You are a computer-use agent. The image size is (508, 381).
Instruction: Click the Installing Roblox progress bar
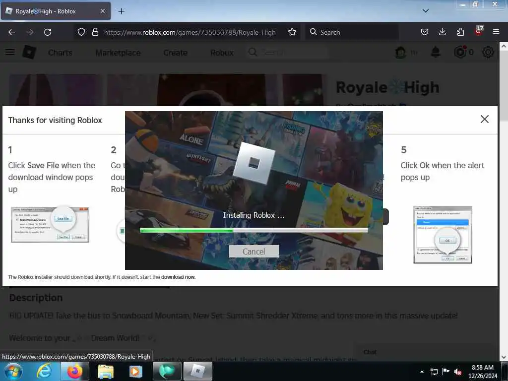point(254,230)
